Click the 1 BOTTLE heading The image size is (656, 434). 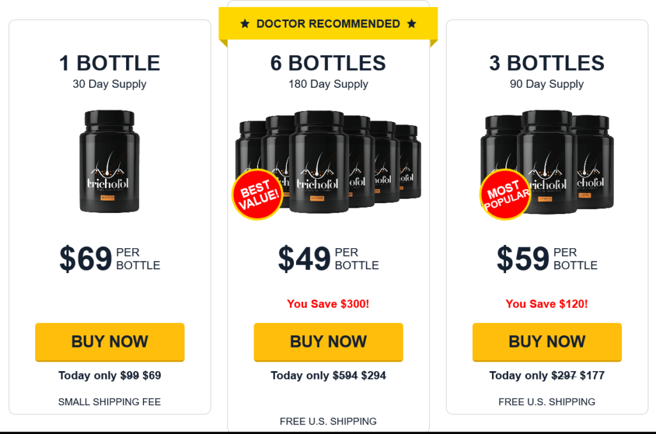(110, 63)
